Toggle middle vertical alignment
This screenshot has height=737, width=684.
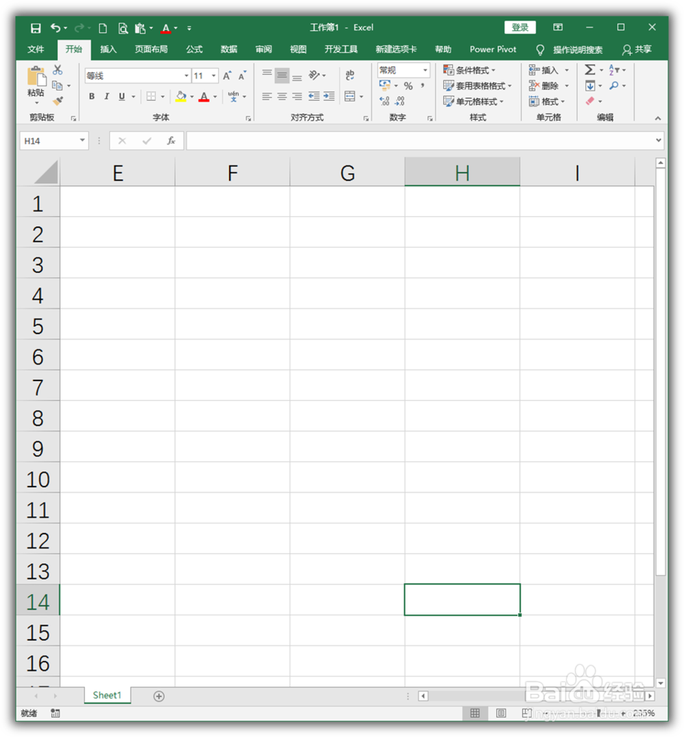click(x=282, y=75)
